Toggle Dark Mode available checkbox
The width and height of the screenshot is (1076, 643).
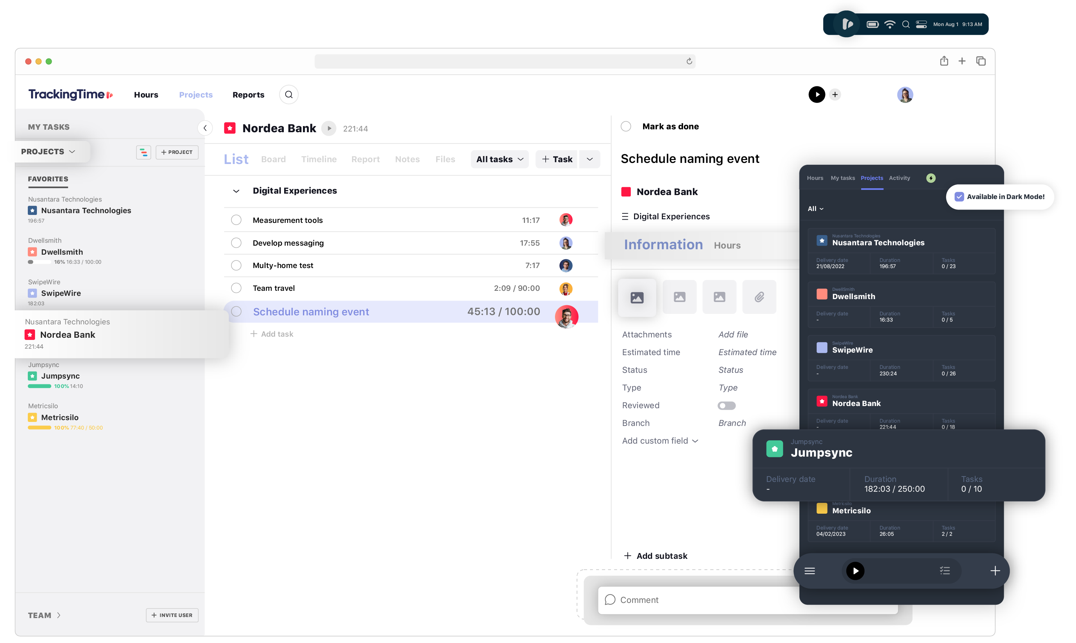coord(959,197)
